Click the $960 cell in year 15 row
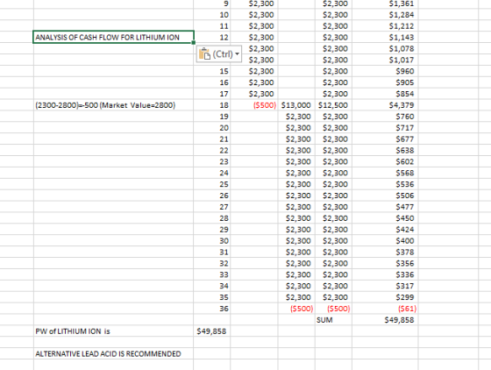Viewport: 491px width, 370px height. 385,71
